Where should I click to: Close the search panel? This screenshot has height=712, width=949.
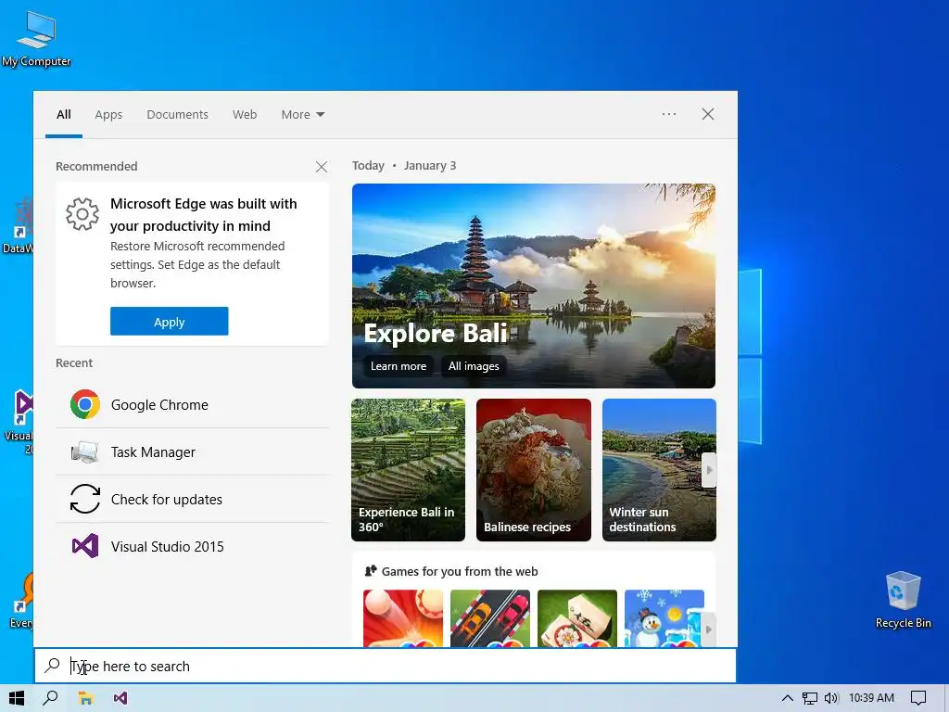[707, 114]
